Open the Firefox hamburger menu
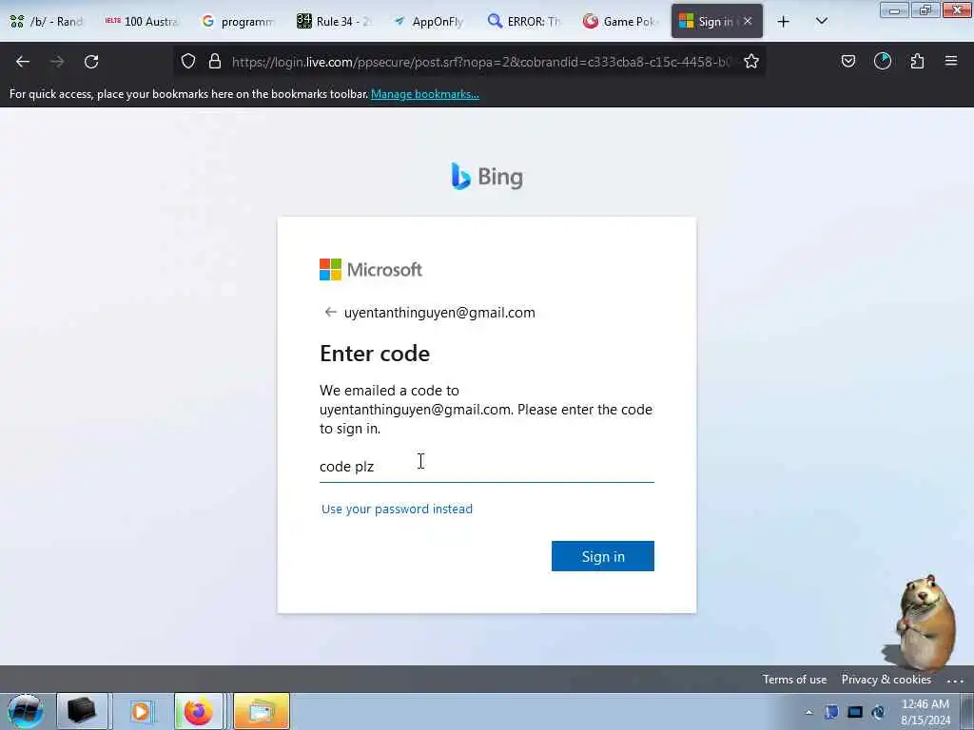The width and height of the screenshot is (974, 730). [x=951, y=61]
